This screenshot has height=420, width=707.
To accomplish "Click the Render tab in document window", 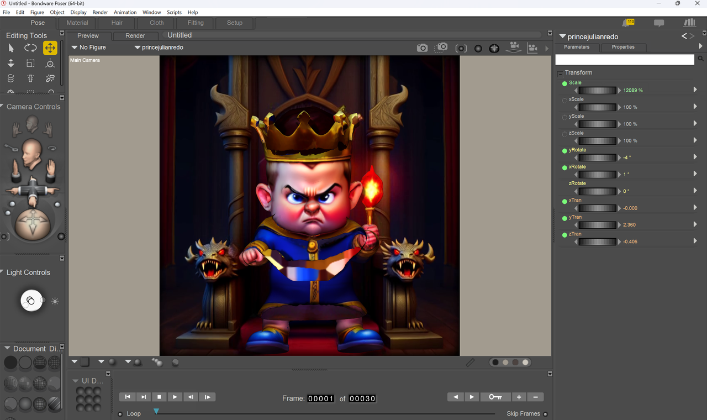I will 135,35.
